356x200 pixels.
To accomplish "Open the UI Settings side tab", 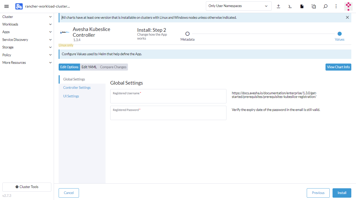I will (x=82, y=96).
